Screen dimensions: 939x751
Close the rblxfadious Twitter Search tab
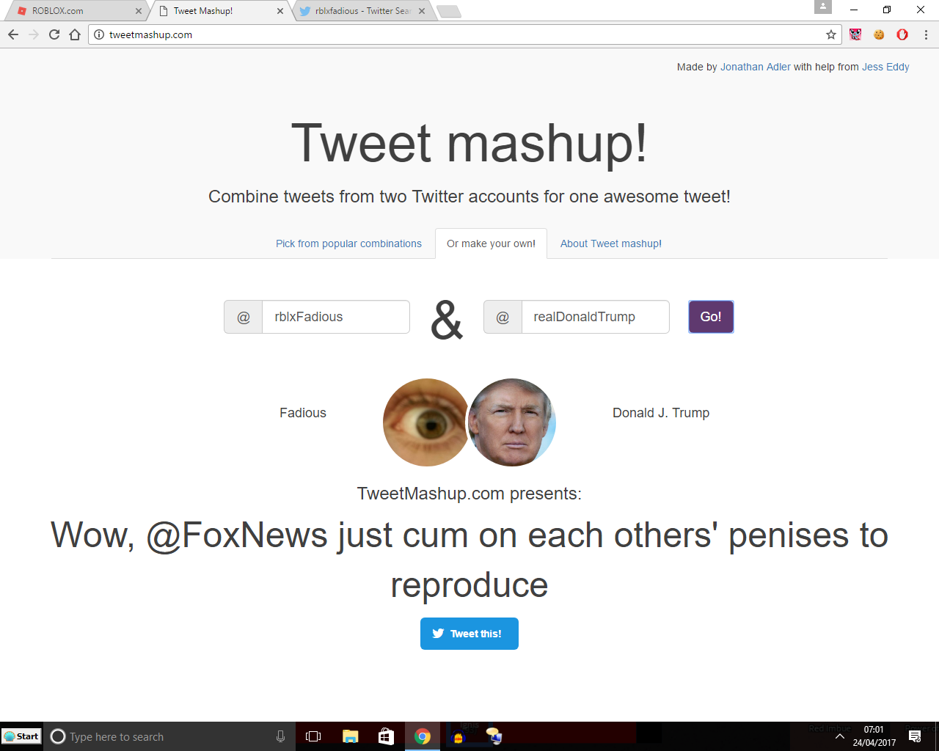point(422,11)
